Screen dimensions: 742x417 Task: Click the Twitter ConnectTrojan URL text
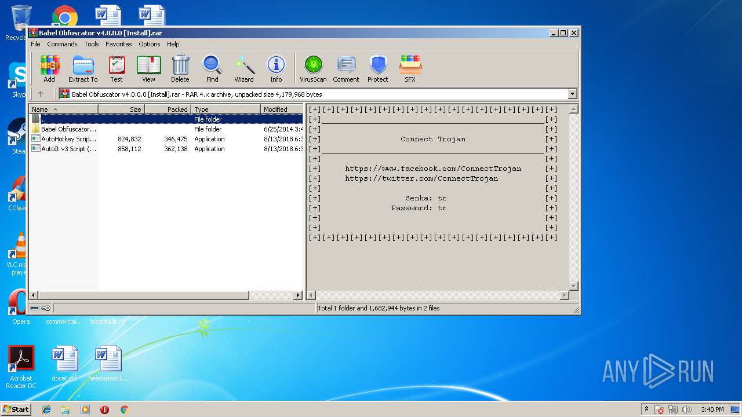[421, 178]
